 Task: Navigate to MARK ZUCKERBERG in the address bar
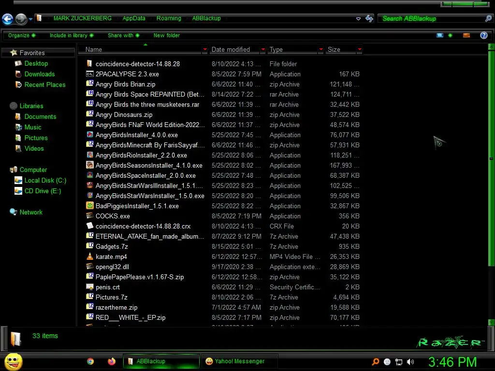[82, 18]
